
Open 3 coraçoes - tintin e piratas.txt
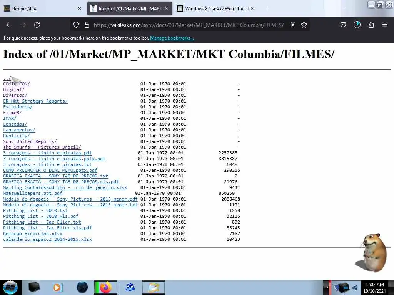[47, 164]
